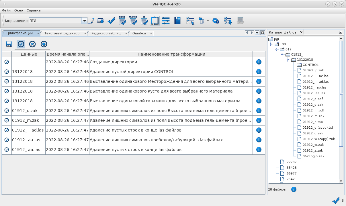This screenshot has height=206, width=346.
Task: Minimize the Каталог файлов panel
Action: pyautogui.click(x=340, y=32)
